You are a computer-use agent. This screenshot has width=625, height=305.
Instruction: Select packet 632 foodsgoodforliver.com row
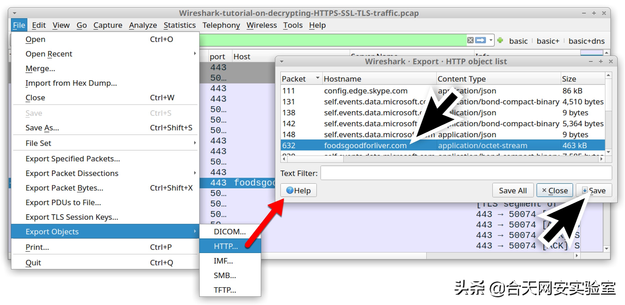click(x=443, y=145)
